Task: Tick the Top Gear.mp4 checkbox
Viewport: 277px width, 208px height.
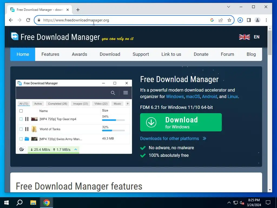Action: coord(21,119)
